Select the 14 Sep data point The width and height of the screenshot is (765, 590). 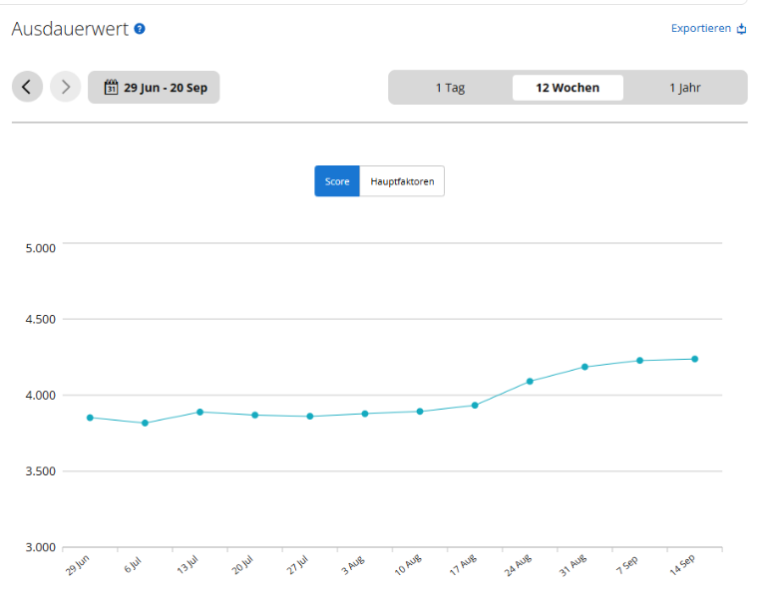695,359
